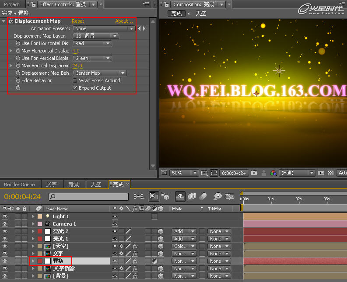Click Max Horizontal Displacement value 4.0
347x282 pixels.
click(x=76, y=51)
